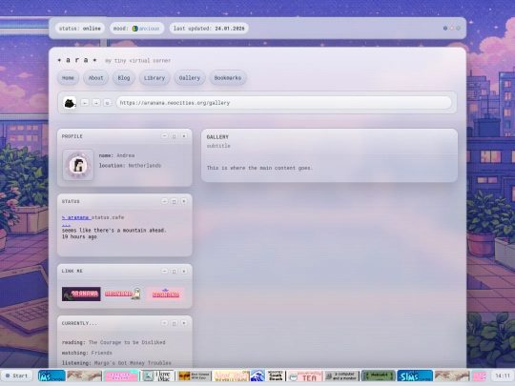Screen dimensions: 515x386
Task: Close the Status panel
Action: coord(184,201)
